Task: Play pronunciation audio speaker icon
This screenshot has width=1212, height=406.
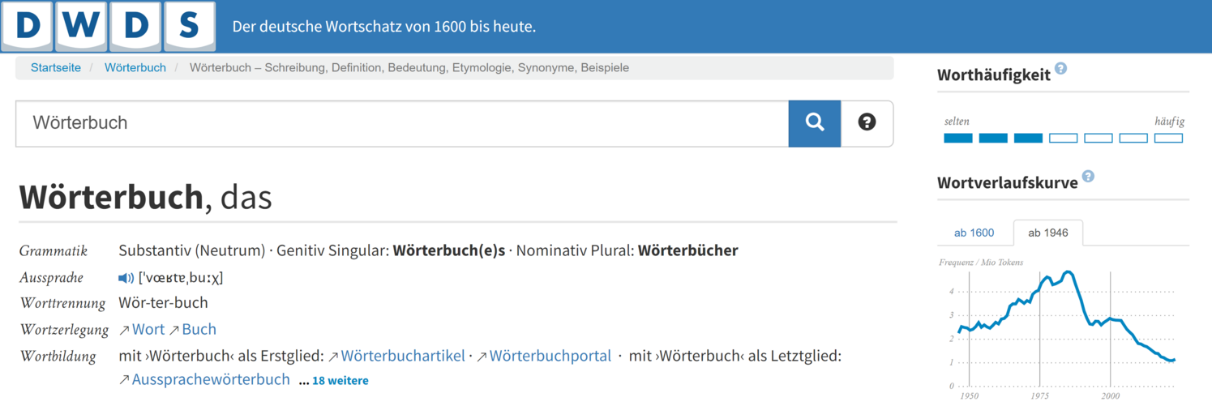Action: pyautogui.click(x=126, y=278)
